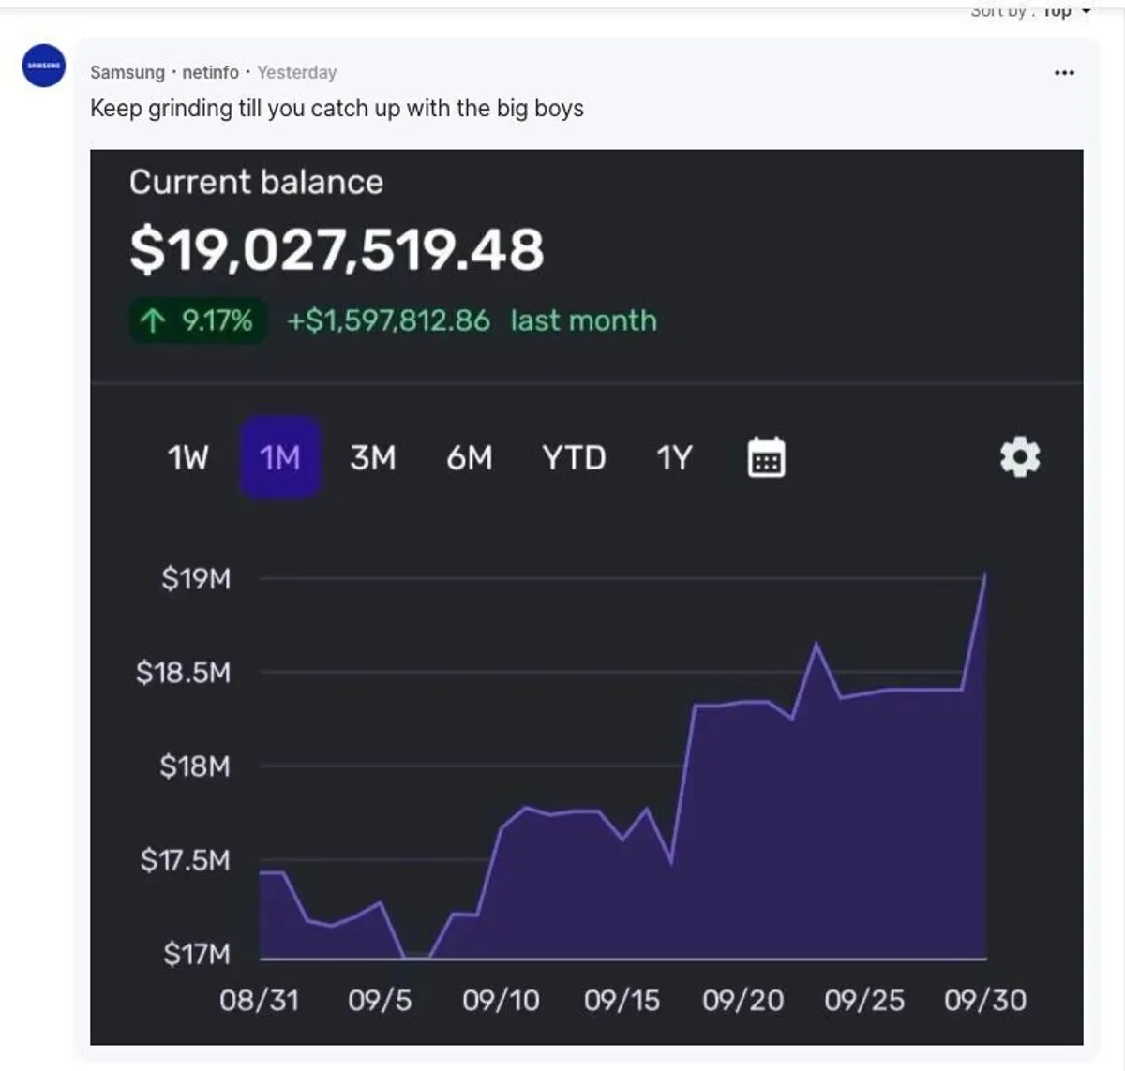The height and width of the screenshot is (1071, 1125).
Task: Click the Samsung profile avatar
Action: click(x=44, y=66)
